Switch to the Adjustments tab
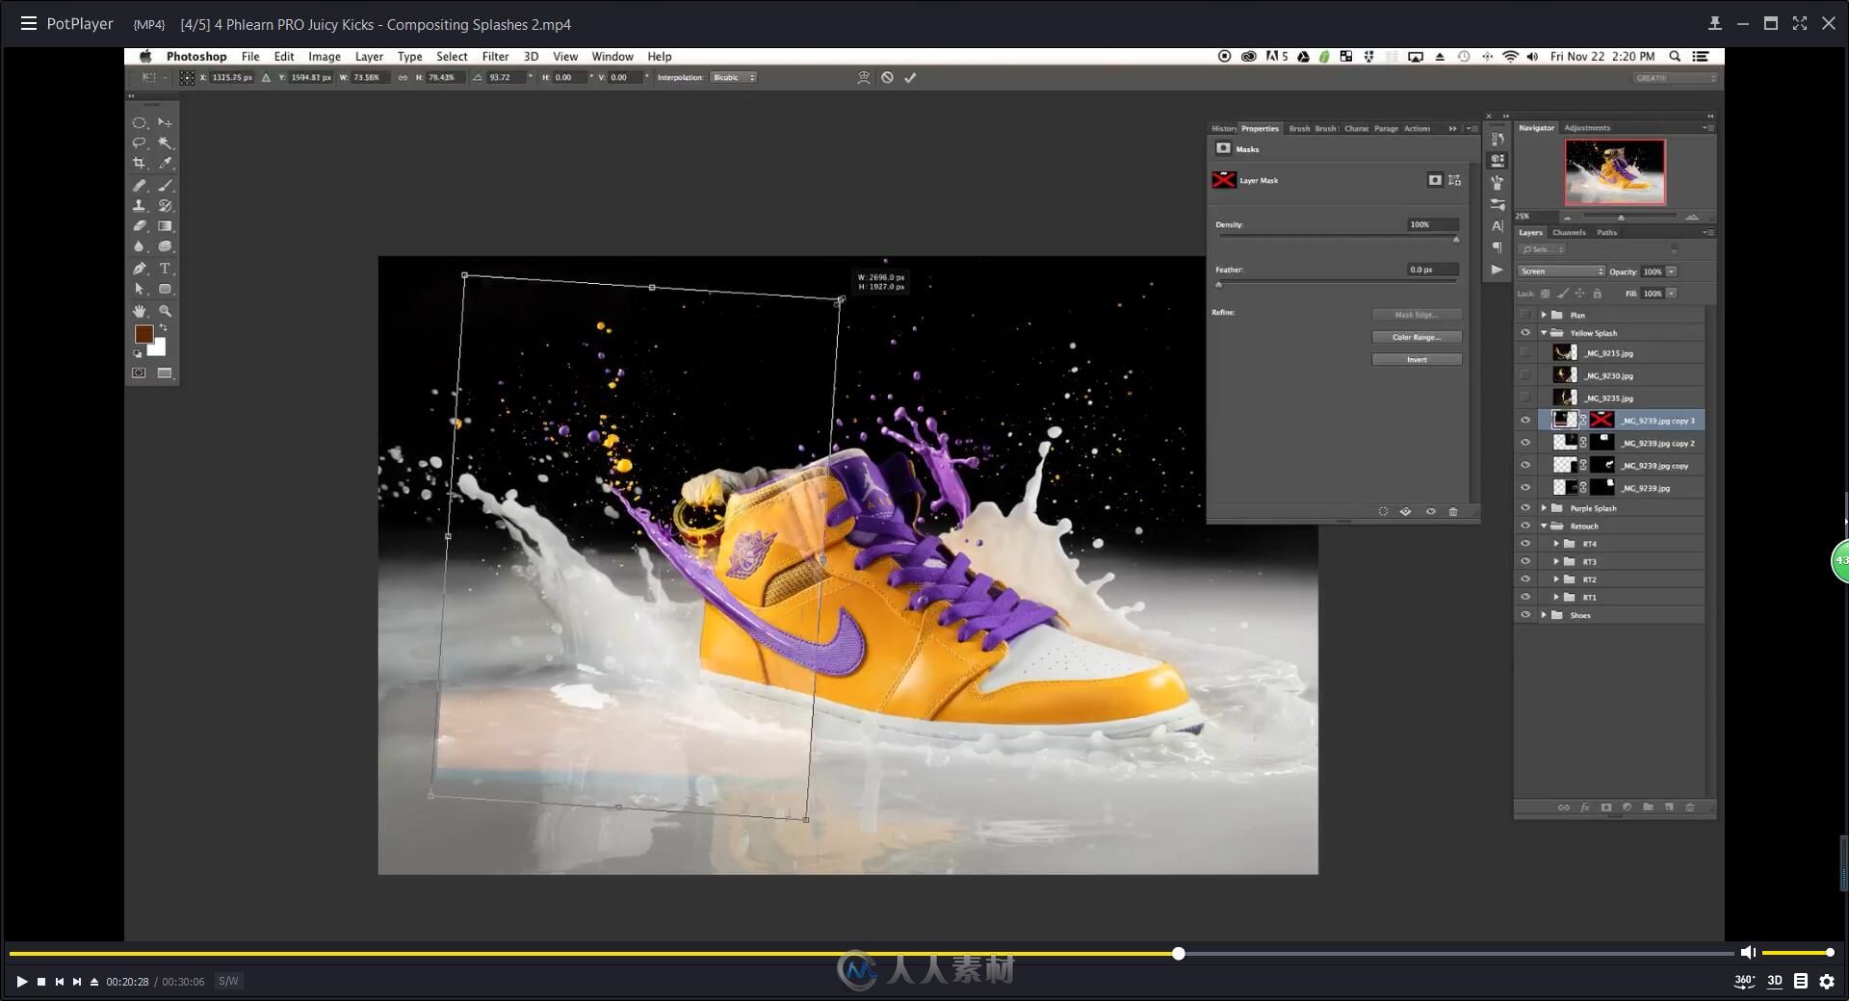 (x=1587, y=128)
